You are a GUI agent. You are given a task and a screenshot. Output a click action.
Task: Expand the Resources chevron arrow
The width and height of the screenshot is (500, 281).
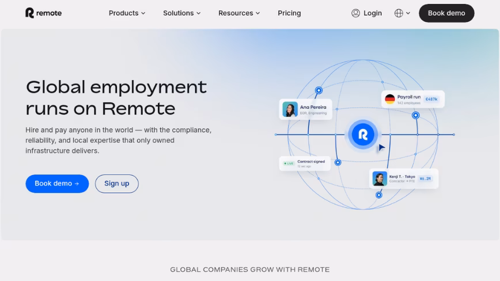pos(257,13)
